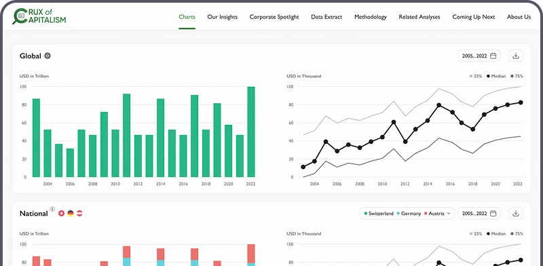This screenshot has width=543, height=266.
Task: Toggle 75% series in National legend
Action: click(517, 234)
